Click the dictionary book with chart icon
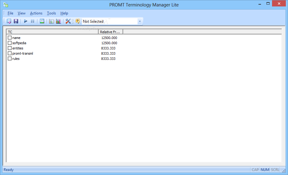Viewport: 288px width, 175px height. tap(52, 21)
